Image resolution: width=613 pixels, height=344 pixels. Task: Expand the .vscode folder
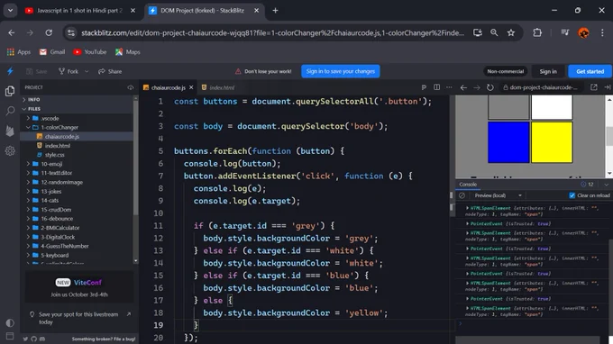(x=28, y=118)
